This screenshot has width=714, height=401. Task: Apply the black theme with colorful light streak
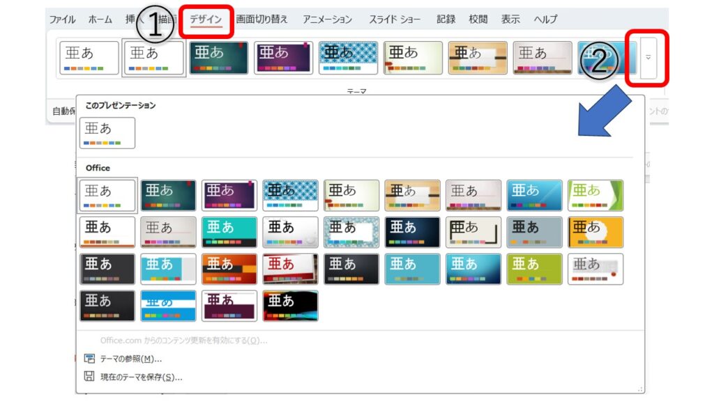tap(290, 306)
